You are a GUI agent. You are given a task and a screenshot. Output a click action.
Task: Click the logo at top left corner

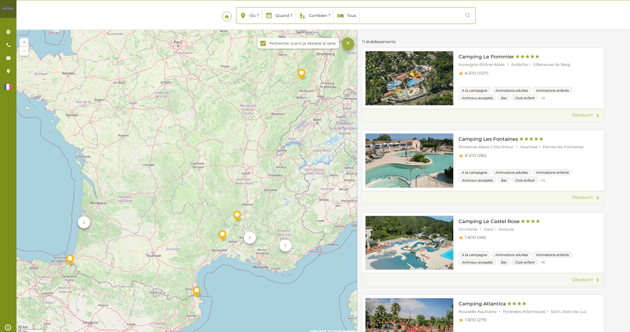click(8, 8)
